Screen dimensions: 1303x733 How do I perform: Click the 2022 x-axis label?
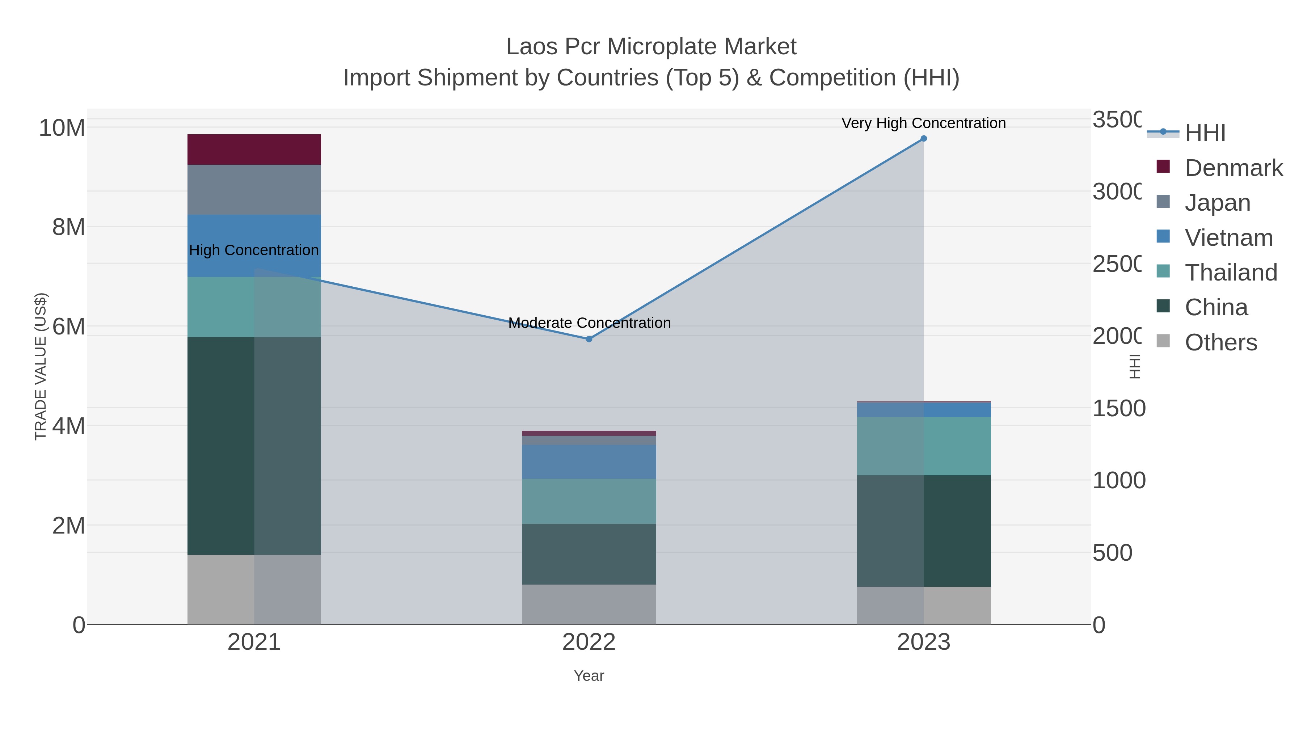click(x=589, y=642)
